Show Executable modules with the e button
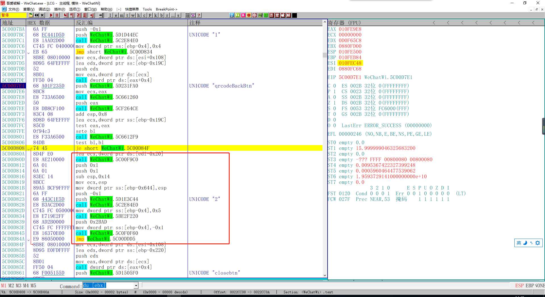The height and width of the screenshot is (297, 545). [116, 15]
